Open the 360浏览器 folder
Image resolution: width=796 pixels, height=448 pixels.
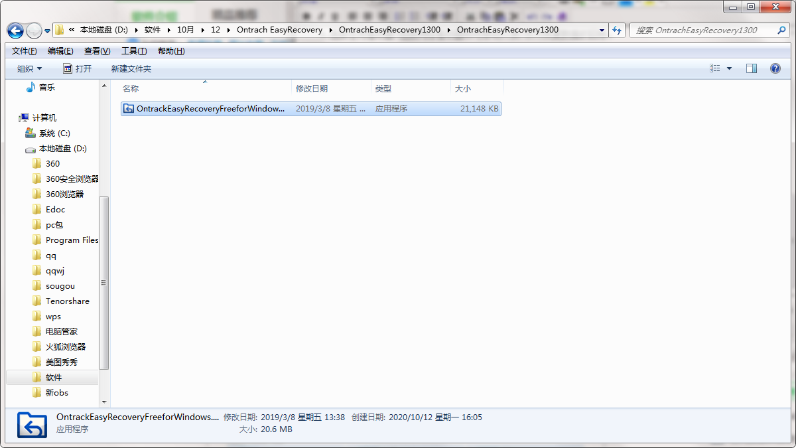click(64, 194)
